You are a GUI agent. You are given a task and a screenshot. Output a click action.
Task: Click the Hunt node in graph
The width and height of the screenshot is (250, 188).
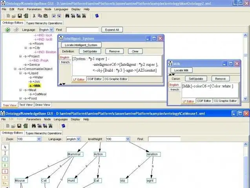(x=73, y=181)
